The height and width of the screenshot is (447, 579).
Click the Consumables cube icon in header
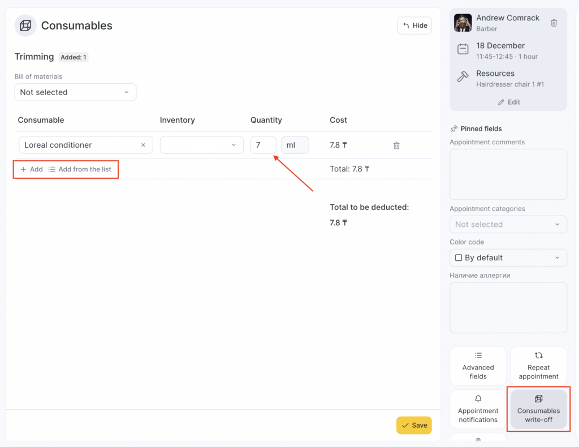25,26
